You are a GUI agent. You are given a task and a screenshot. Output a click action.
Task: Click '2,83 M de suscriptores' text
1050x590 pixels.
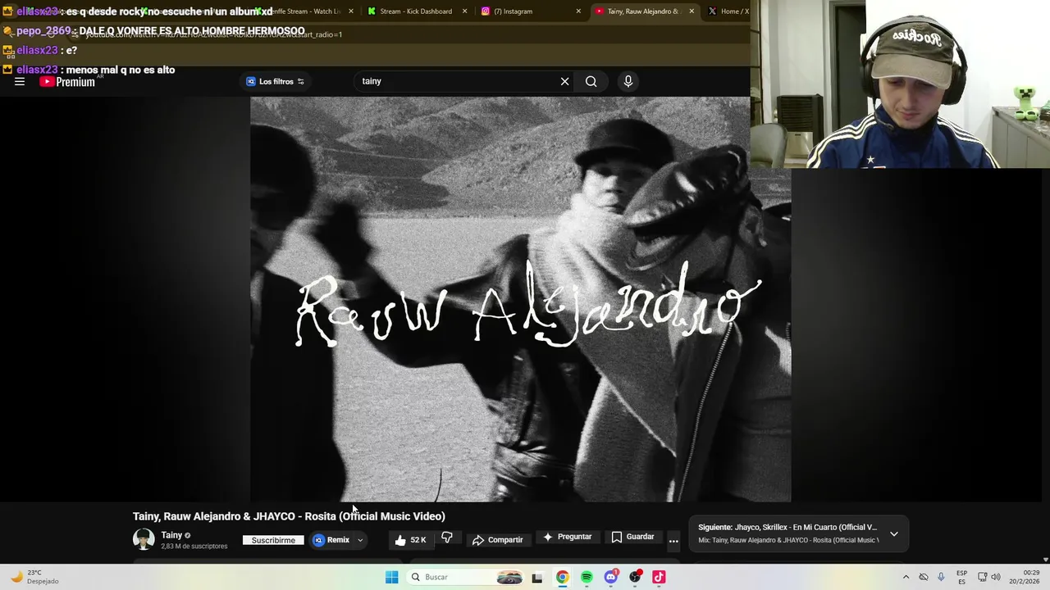click(194, 546)
